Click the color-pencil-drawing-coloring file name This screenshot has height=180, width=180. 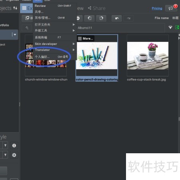[x=97, y=79]
